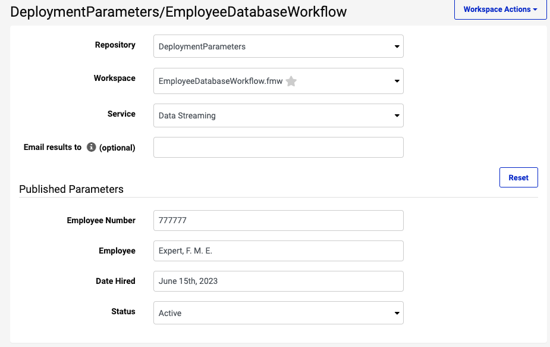The height and width of the screenshot is (347, 550).
Task: Click the DeploymentParameters/EmployeeDatabaseWorkflow page title
Action: click(178, 12)
